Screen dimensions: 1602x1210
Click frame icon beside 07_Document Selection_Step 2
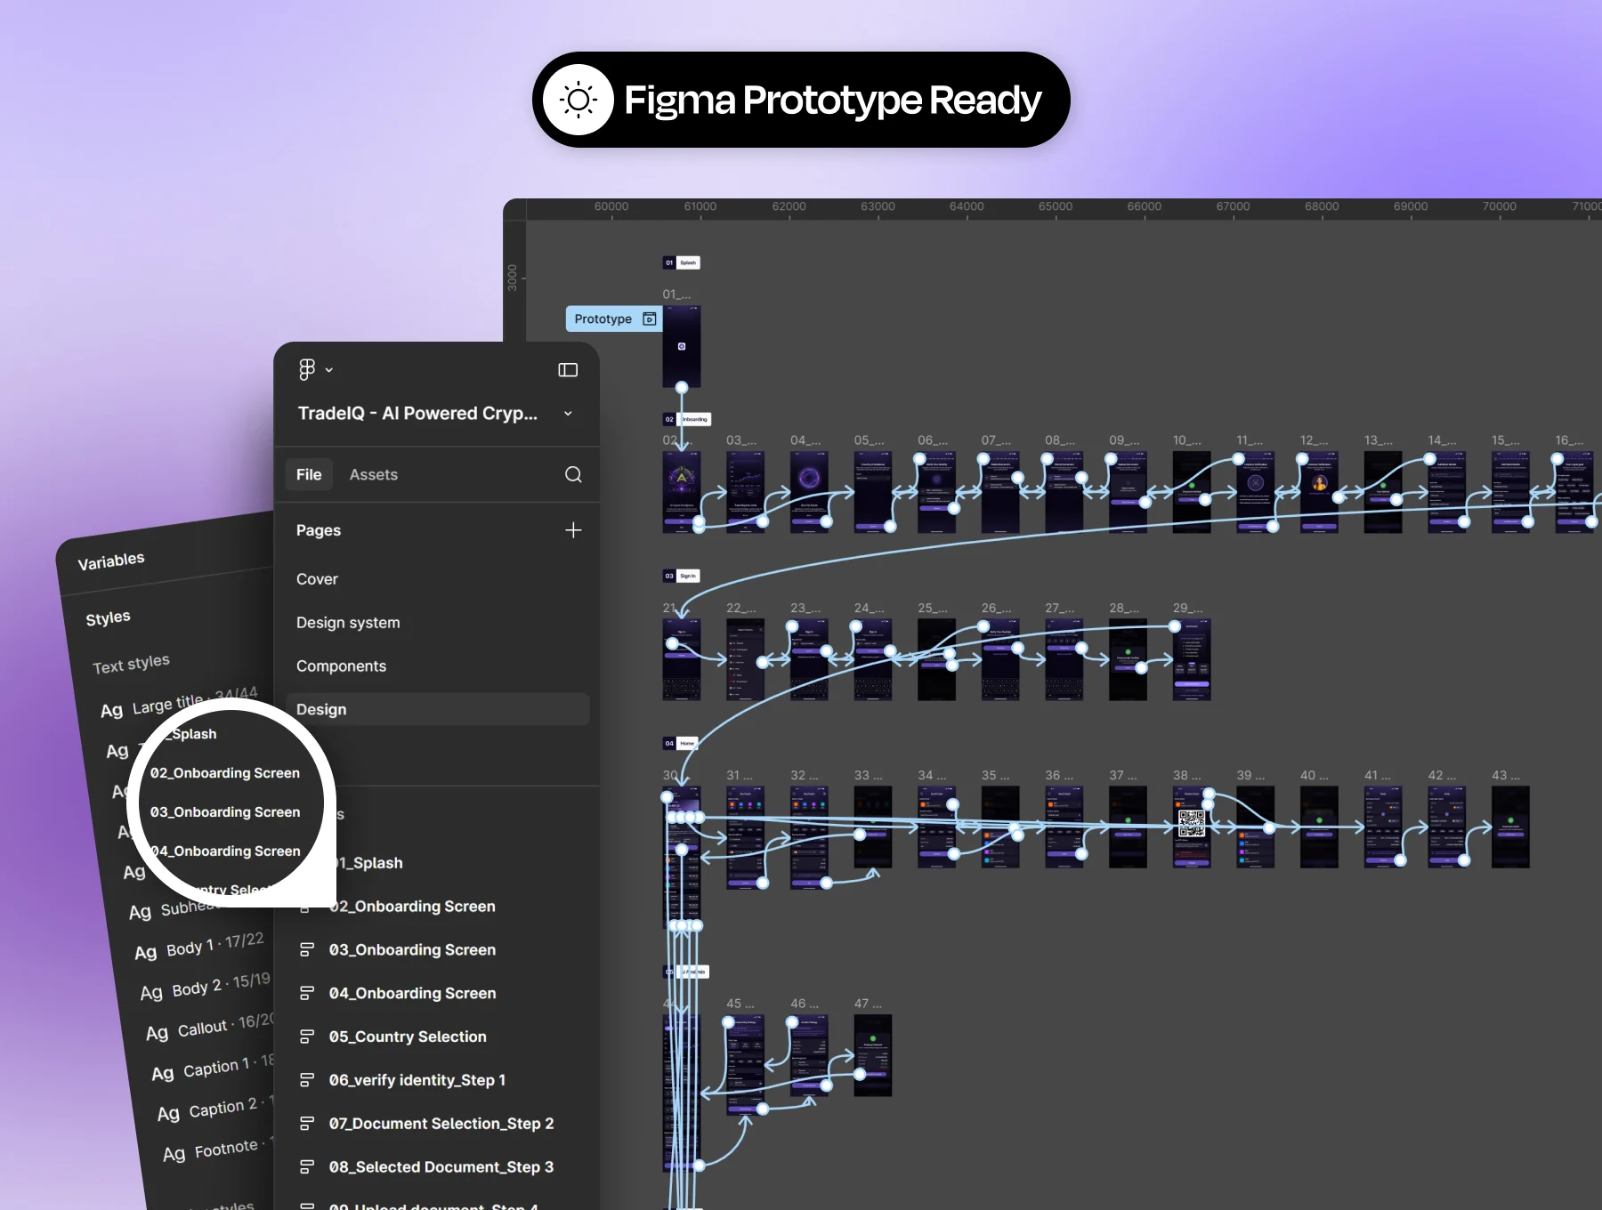(x=307, y=1125)
